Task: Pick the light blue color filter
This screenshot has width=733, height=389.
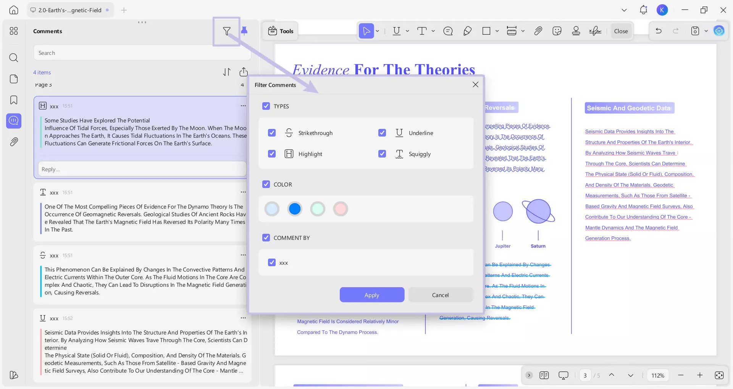Action: [272, 209]
